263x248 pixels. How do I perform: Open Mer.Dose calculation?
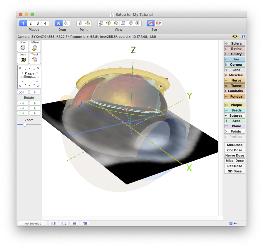[235, 145]
